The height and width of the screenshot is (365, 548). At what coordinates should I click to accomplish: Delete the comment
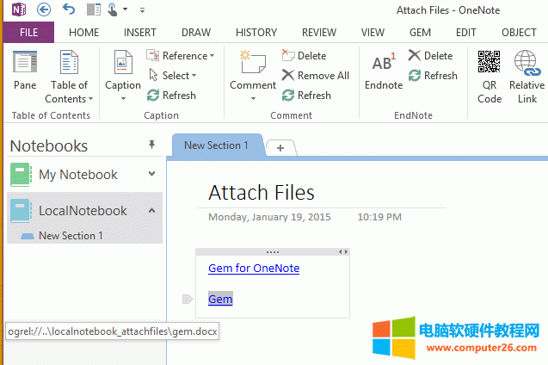point(304,56)
